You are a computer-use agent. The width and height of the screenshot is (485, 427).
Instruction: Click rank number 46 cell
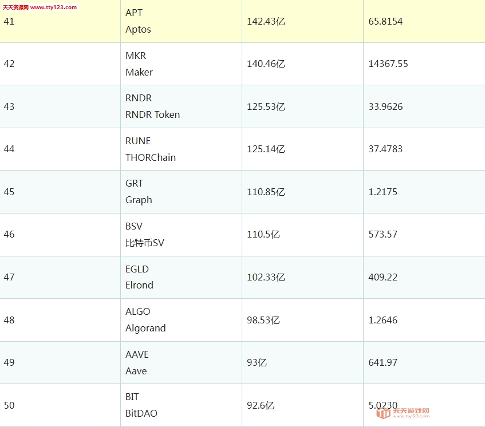pyautogui.click(x=60, y=234)
